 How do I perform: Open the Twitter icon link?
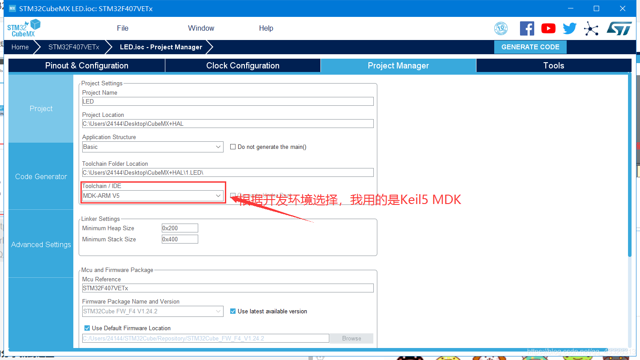point(570,28)
